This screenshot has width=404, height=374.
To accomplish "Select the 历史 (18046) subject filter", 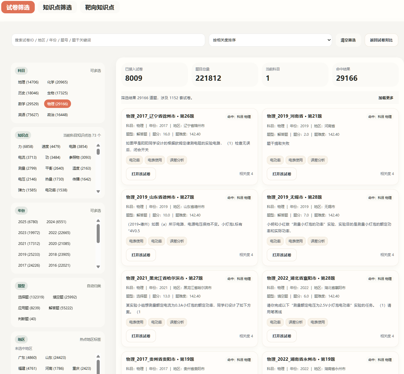I will [28, 93].
